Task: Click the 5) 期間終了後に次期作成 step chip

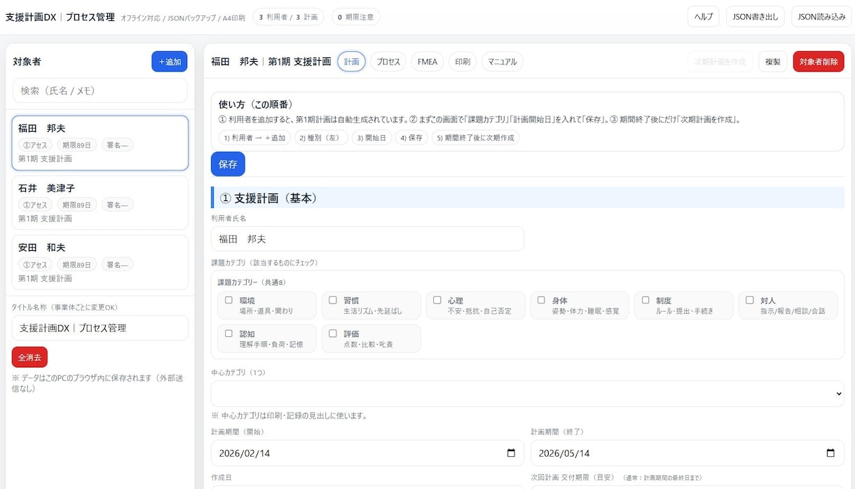Action: 476,137
